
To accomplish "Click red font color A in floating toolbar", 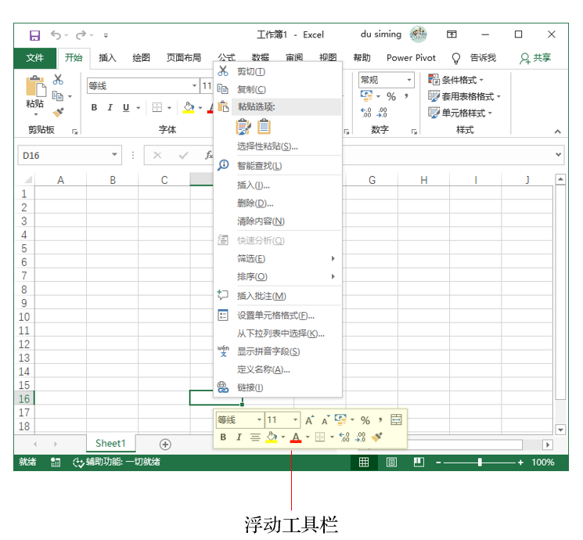I will coord(296,437).
